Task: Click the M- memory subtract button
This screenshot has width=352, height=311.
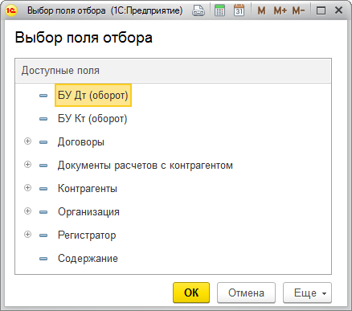Action: click(299, 10)
